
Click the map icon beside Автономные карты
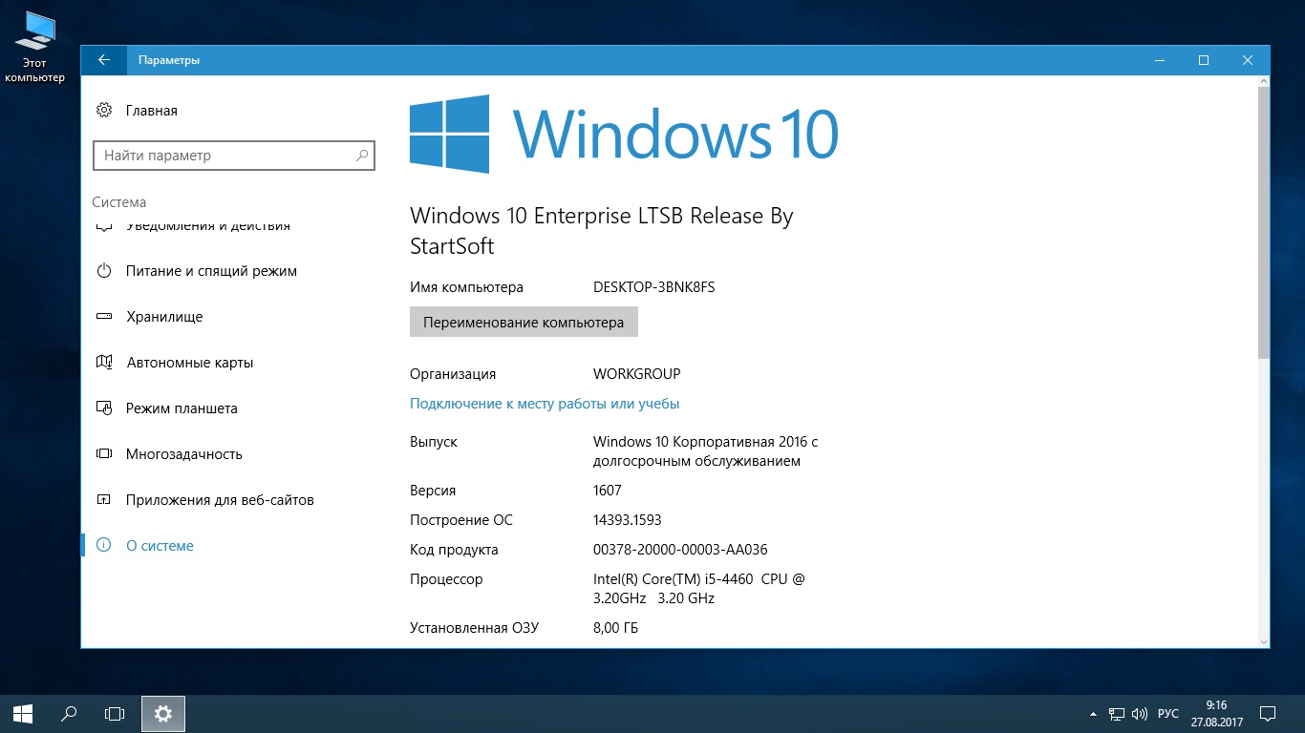click(105, 363)
